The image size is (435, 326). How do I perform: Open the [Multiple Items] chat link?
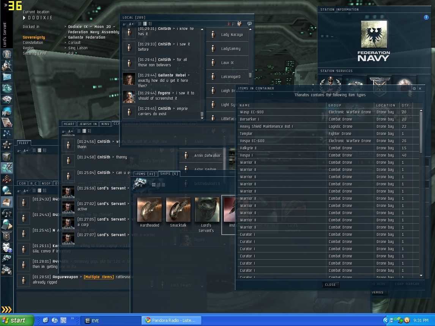[x=99, y=277]
